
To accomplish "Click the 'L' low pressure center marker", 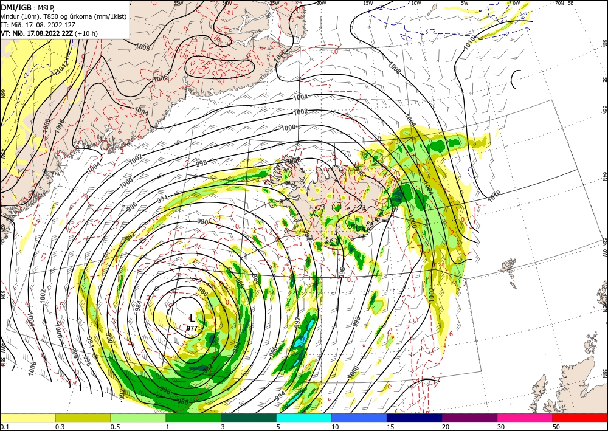I will tap(192, 319).
